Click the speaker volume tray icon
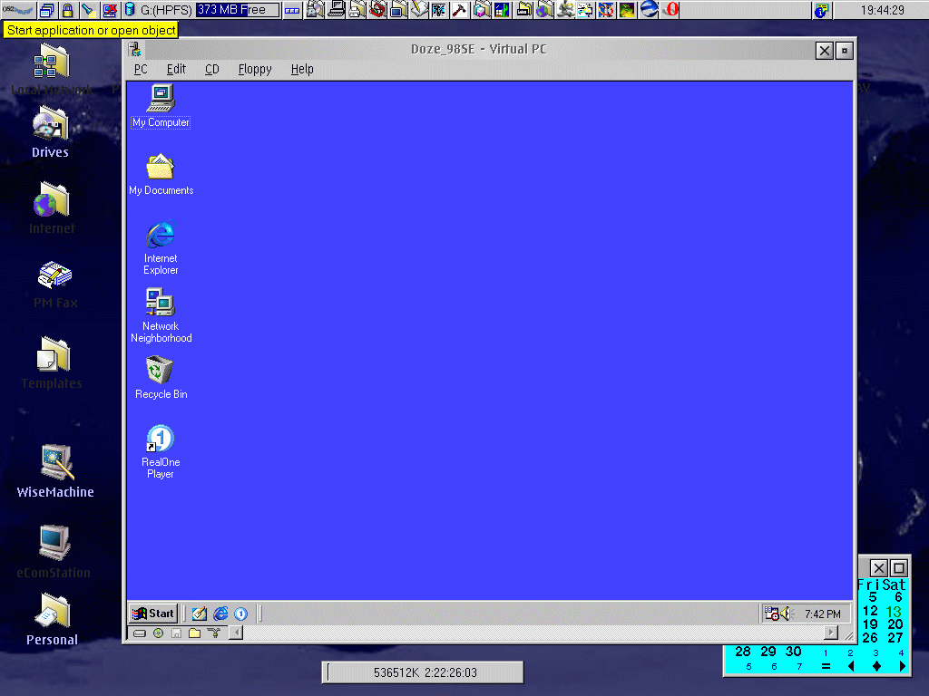The image size is (929, 696). pos(786,614)
